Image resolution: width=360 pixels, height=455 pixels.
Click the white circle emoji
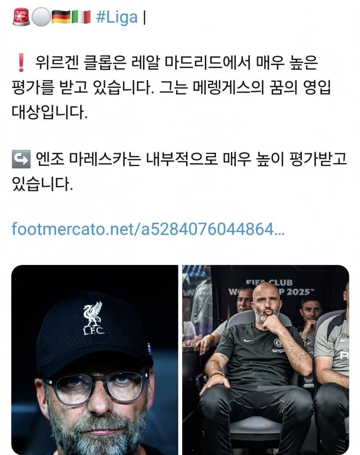41,17
